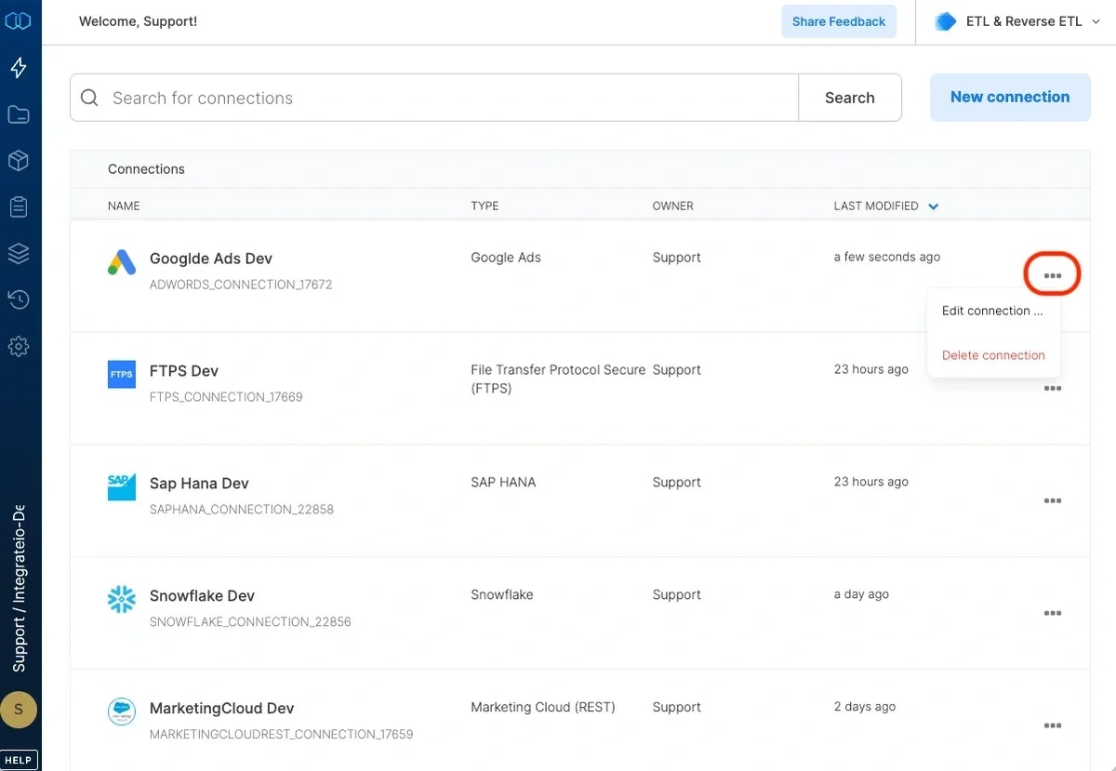Open the ETL & Reverse ETL workspace dropdown

click(1016, 20)
